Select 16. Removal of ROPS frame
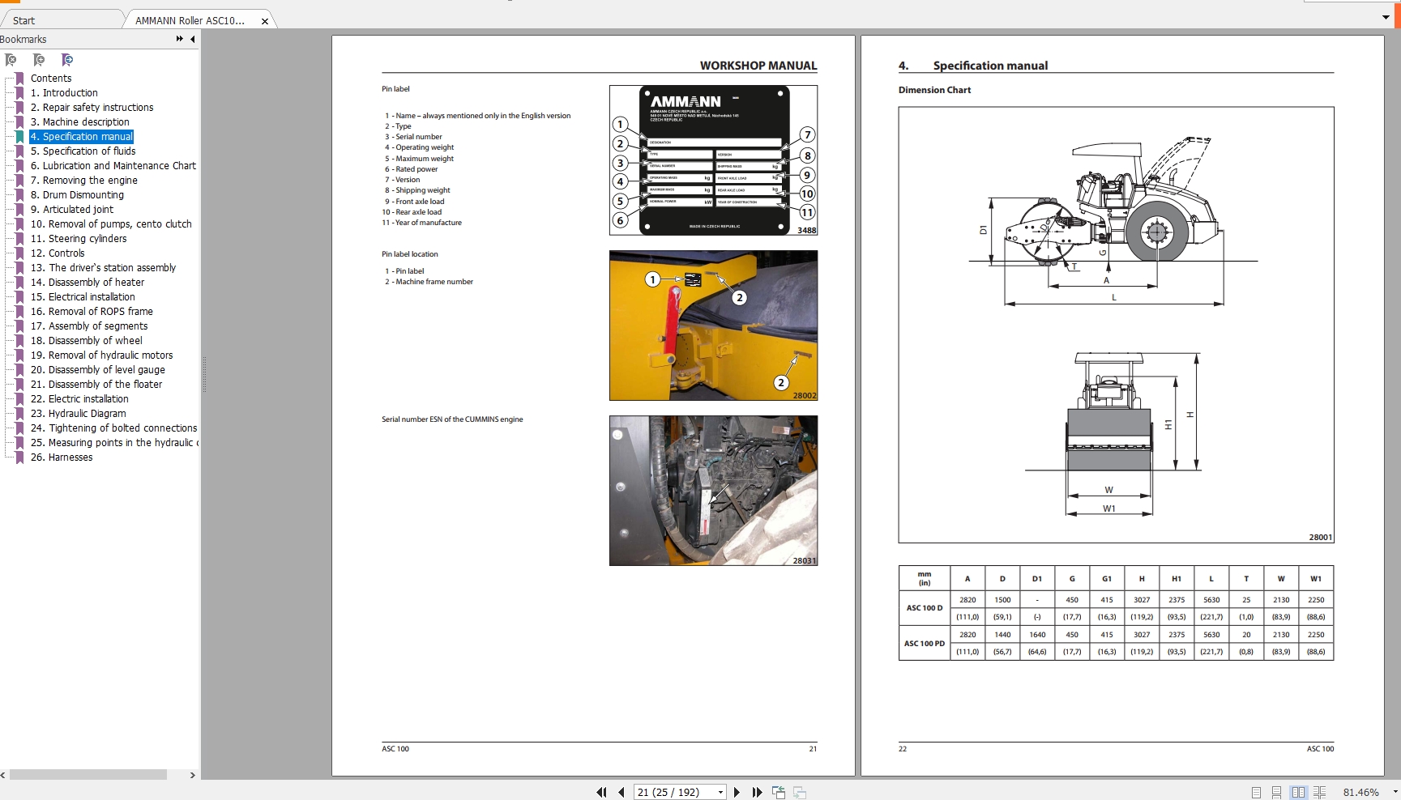Image resolution: width=1401 pixels, height=800 pixels. (x=92, y=312)
